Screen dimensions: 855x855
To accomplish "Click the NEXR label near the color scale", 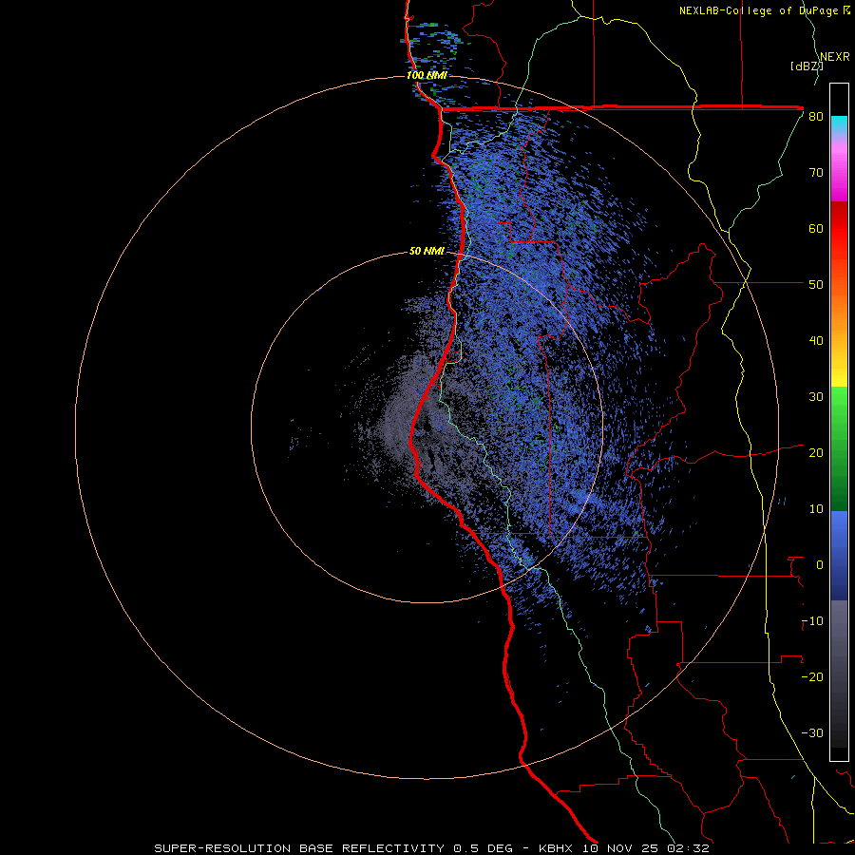I will [x=835, y=56].
